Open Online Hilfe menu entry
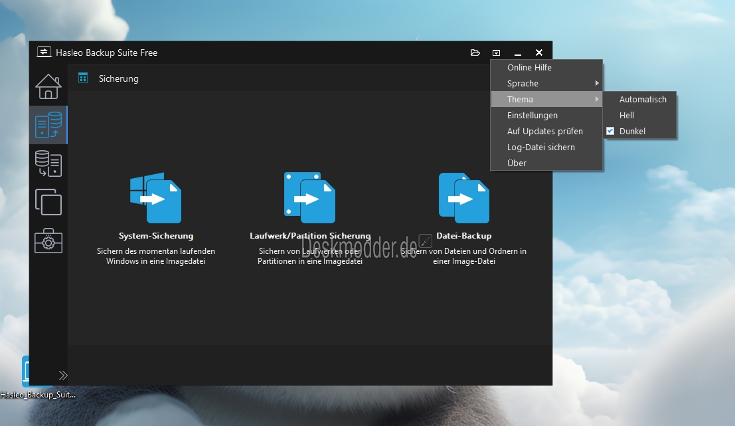This screenshot has height=426, width=735. coord(546,68)
